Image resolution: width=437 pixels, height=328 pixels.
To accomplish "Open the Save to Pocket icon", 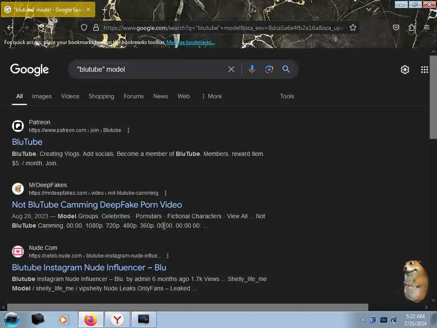I will (396, 27).
